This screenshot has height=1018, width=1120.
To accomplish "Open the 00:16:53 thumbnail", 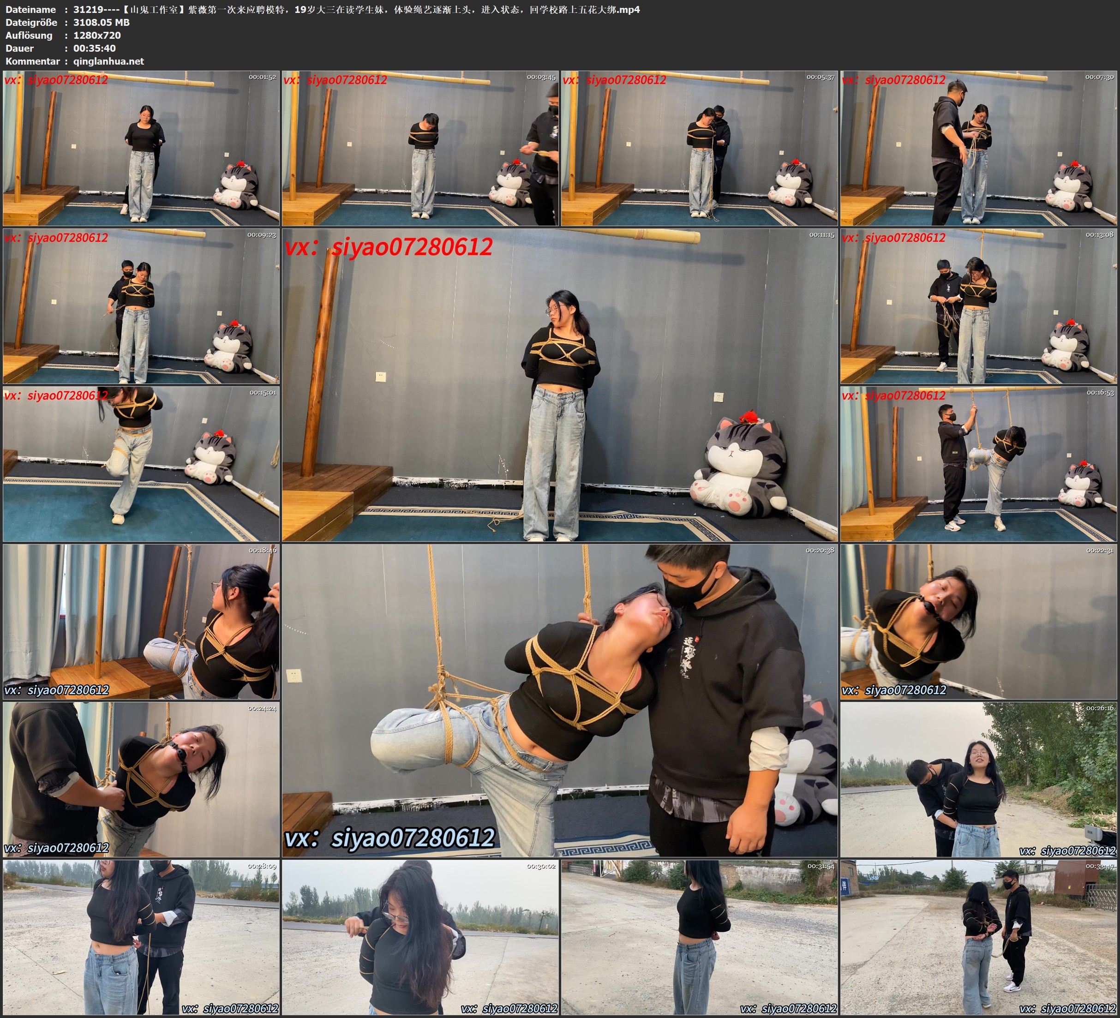I will click(x=978, y=464).
